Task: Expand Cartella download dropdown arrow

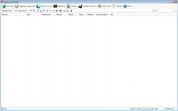Action: (x=96, y=6)
